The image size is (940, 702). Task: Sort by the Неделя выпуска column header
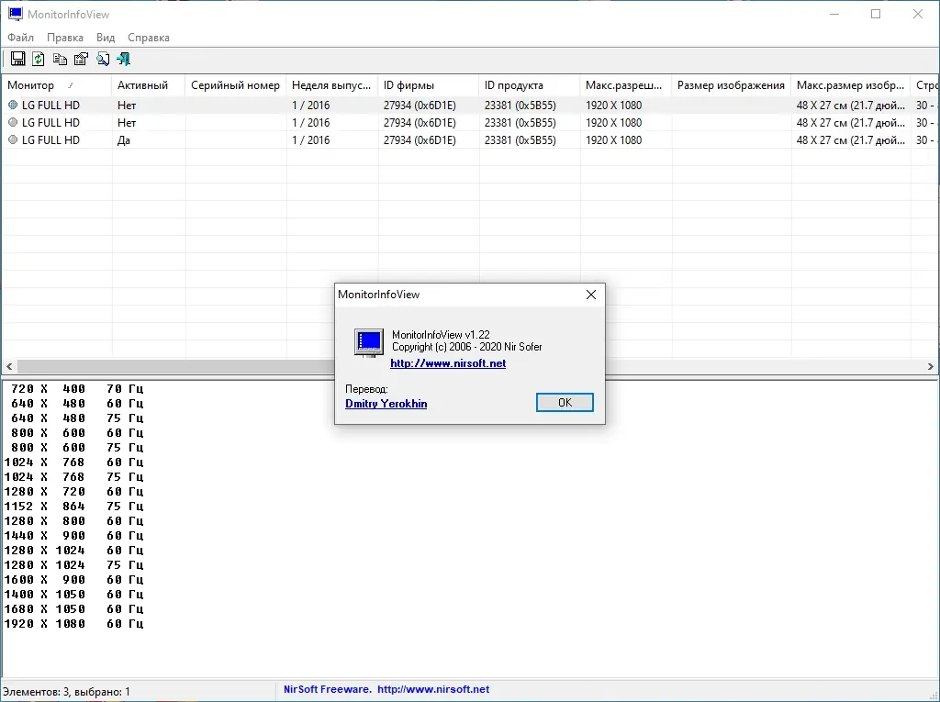(x=332, y=85)
